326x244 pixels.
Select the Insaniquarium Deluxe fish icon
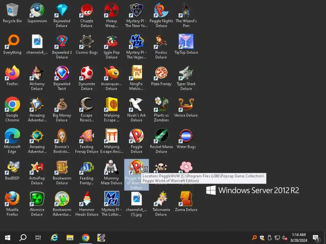click(x=112, y=73)
